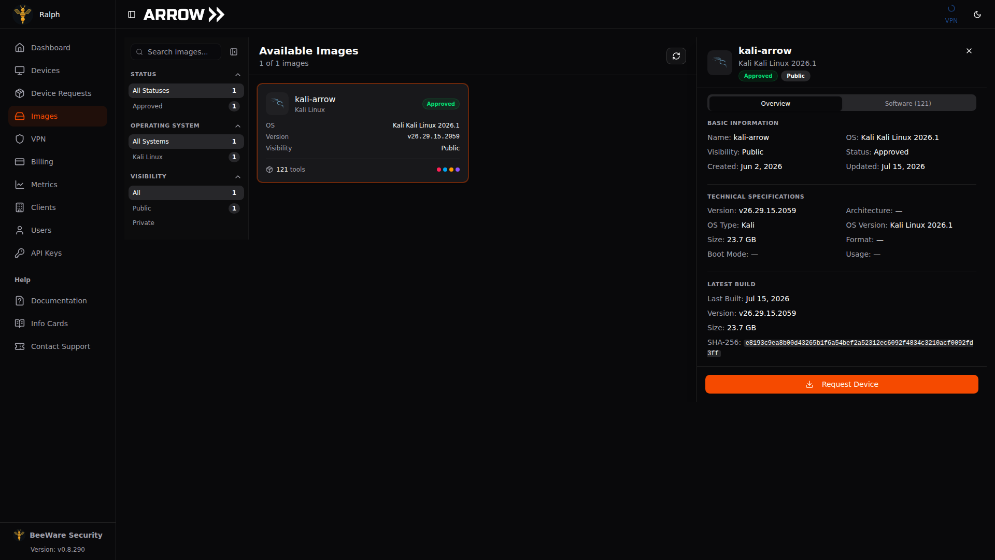The height and width of the screenshot is (560, 995).
Task: Click green Approved badge in details header
Action: pos(758,76)
